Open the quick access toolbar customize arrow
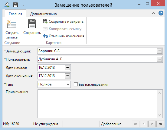Viewport: 167px width, 130px height. (24, 5)
